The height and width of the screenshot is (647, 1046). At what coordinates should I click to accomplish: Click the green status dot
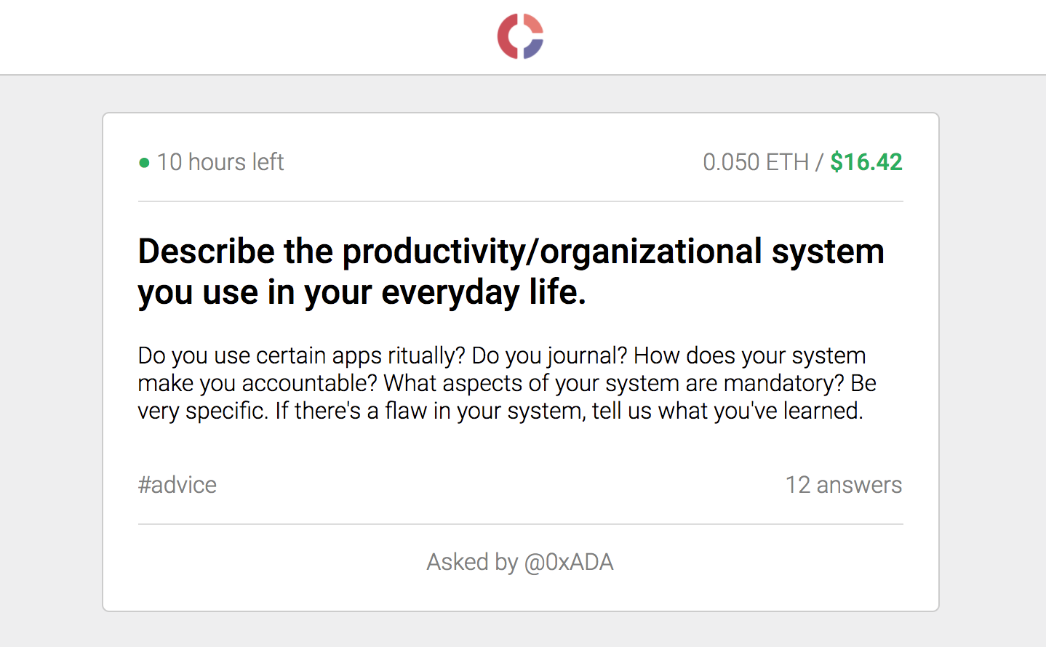tap(144, 163)
